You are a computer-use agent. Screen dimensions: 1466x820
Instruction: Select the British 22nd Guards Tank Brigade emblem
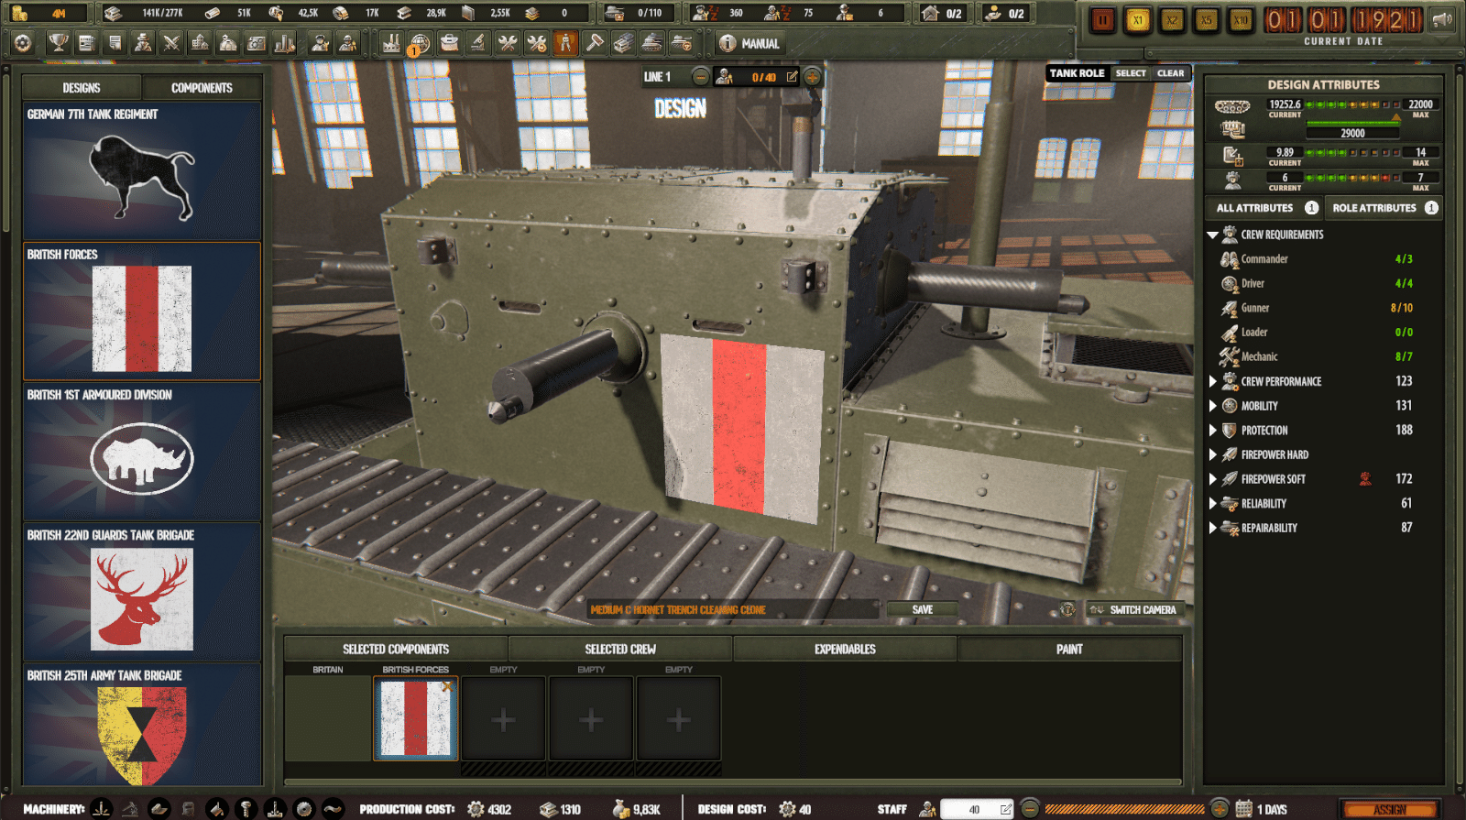(x=142, y=592)
